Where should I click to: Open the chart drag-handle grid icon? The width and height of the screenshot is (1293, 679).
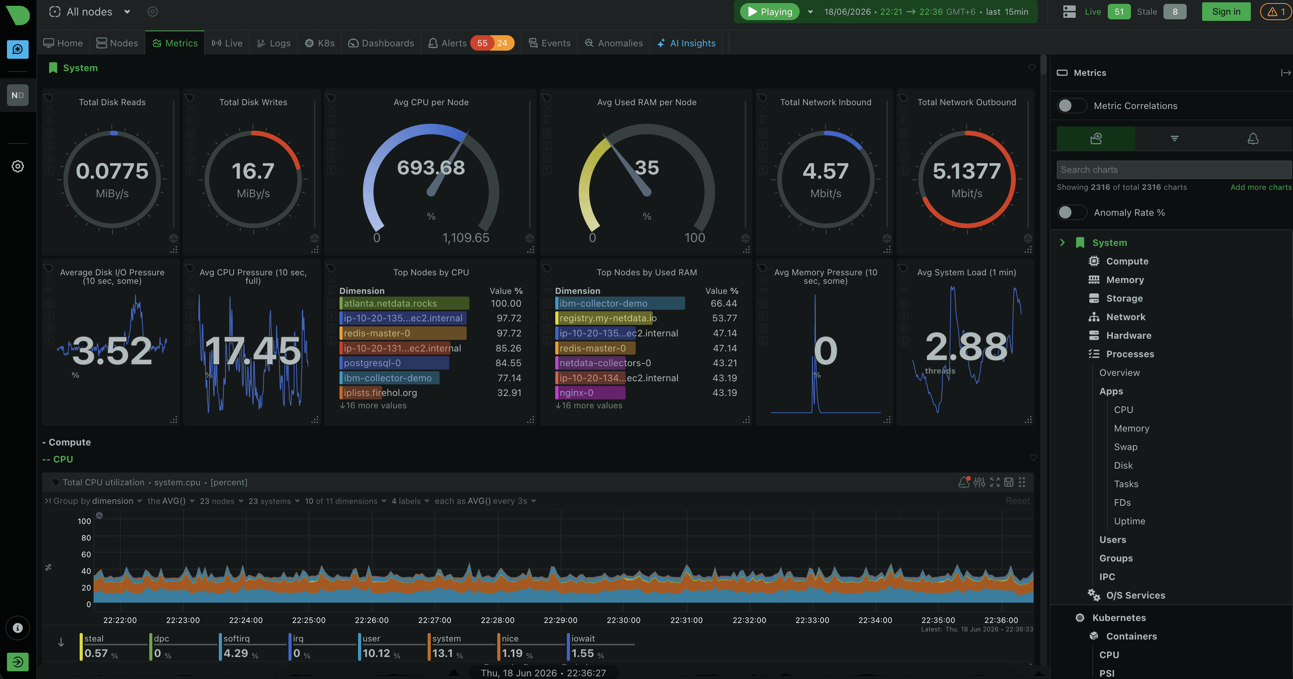(1022, 482)
